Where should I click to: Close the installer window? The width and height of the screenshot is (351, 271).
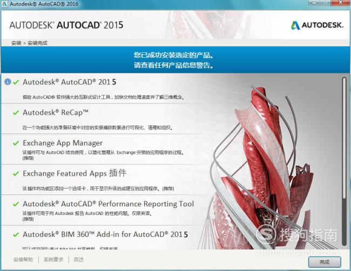(341, 3)
